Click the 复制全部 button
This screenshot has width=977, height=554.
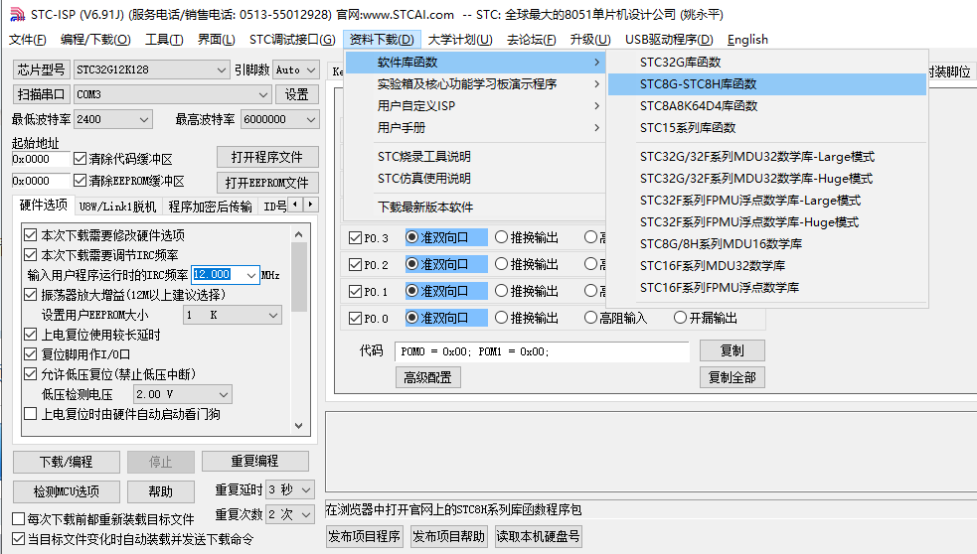(x=733, y=377)
